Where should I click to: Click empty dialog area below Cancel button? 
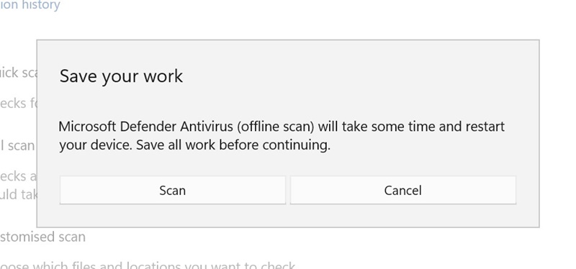point(403,216)
